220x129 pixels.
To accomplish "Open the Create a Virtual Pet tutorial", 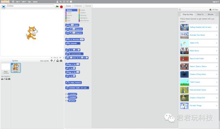I will click(x=199, y=98).
